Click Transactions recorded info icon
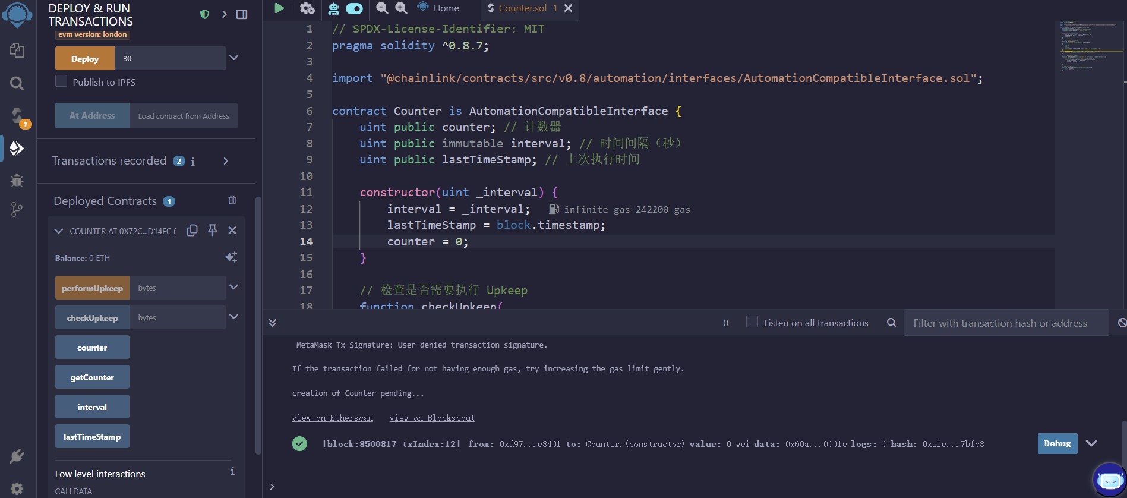Screen dimensions: 1127x498 point(192,161)
